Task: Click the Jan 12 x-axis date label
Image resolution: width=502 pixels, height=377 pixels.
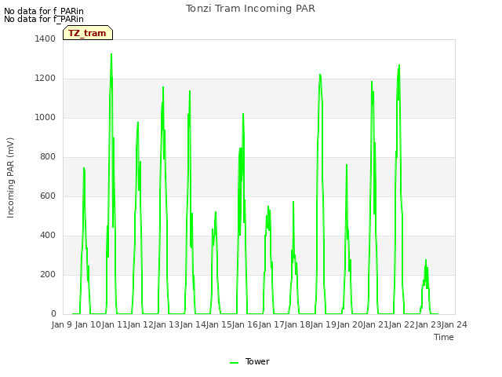Action: 140,324
